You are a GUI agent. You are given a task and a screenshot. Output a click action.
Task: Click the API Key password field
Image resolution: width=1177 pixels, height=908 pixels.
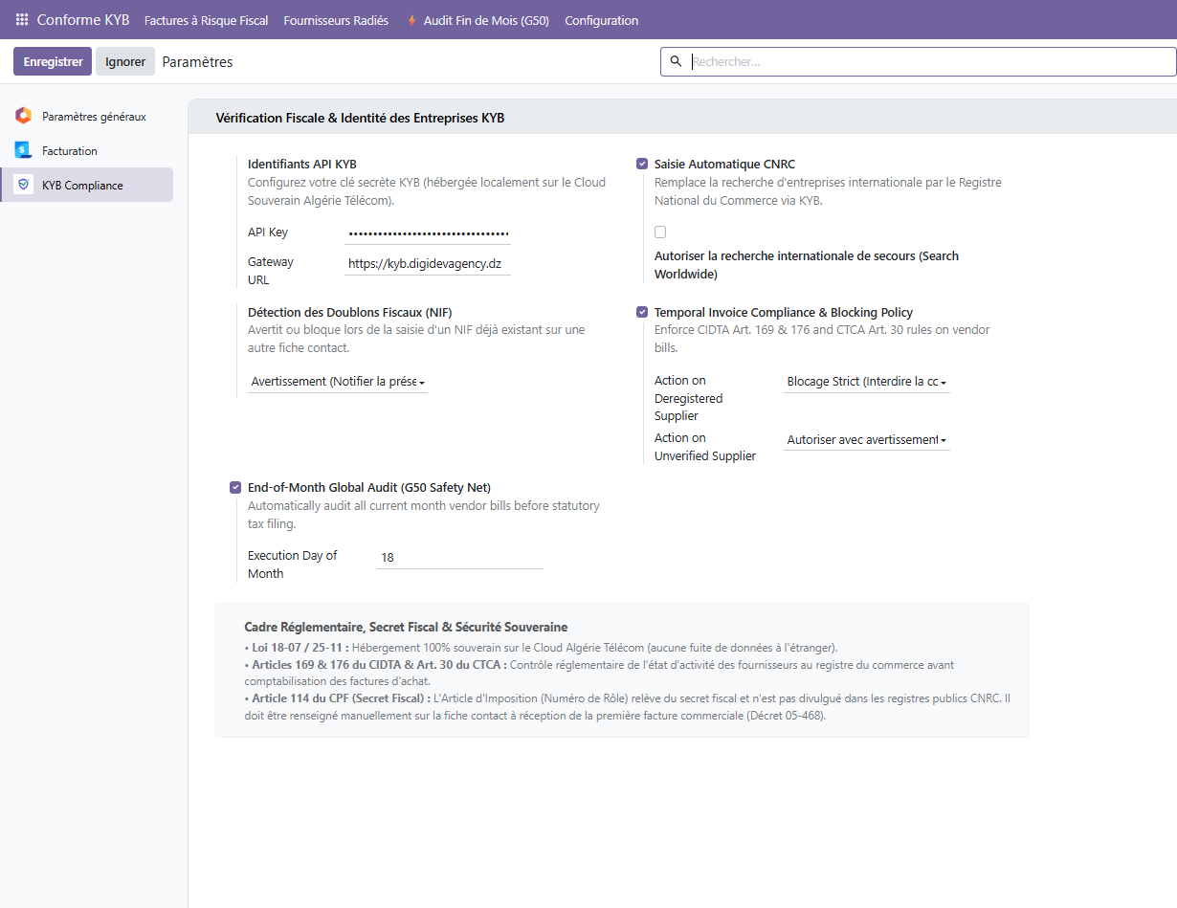428,233
